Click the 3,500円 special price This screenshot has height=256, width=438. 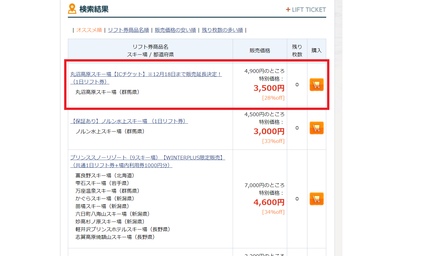pyautogui.click(x=269, y=88)
